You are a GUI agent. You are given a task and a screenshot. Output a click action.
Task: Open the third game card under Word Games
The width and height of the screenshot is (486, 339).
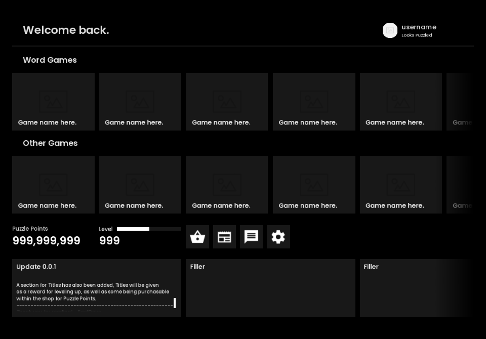pyautogui.click(x=227, y=102)
